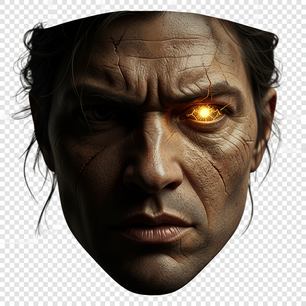Click the star-shaped crack on forehead
The image size is (306, 306).
click(x=116, y=41)
